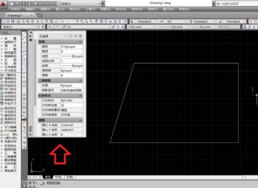
Task: Close the command line with X button
Action: tap(25, 186)
